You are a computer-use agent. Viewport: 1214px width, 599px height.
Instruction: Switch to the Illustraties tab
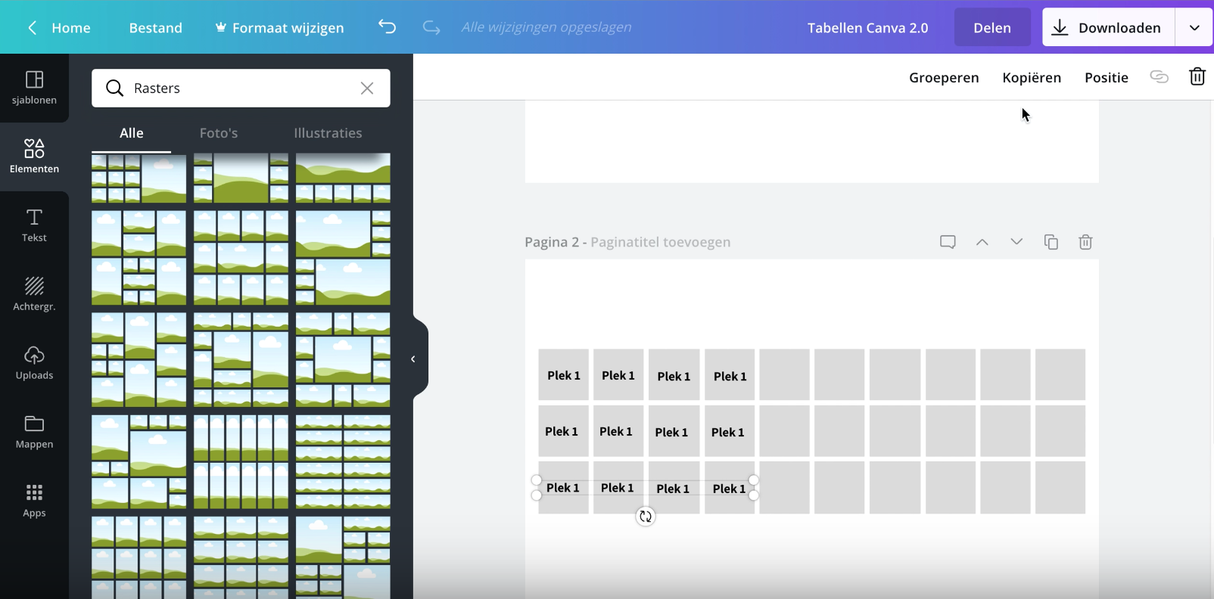pos(328,133)
